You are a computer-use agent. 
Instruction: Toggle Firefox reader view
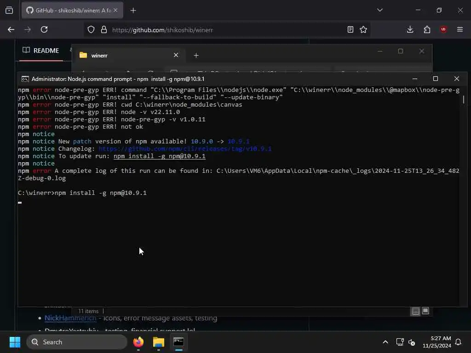[350, 29]
